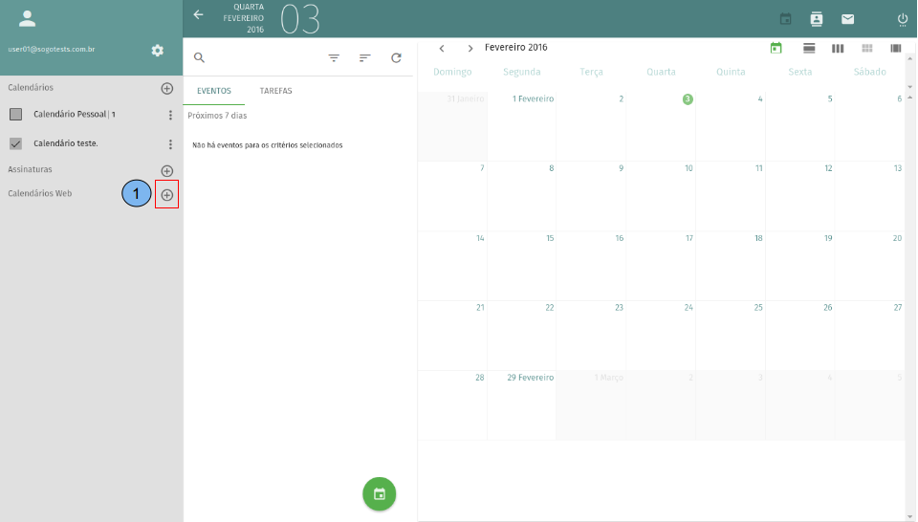This screenshot has height=522, width=918.
Task: Open options menu for Calendário Pessoal
Action: (x=170, y=116)
